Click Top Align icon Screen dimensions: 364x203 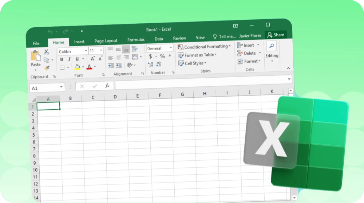point(111,49)
